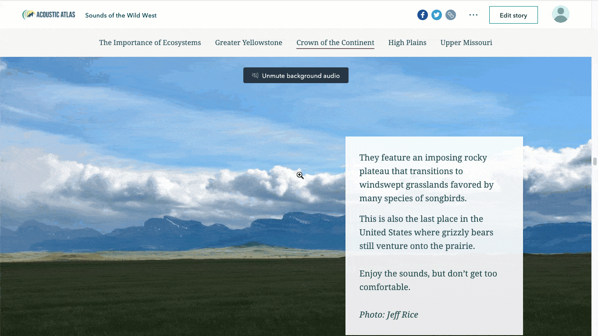Share story on Twitter

click(437, 15)
